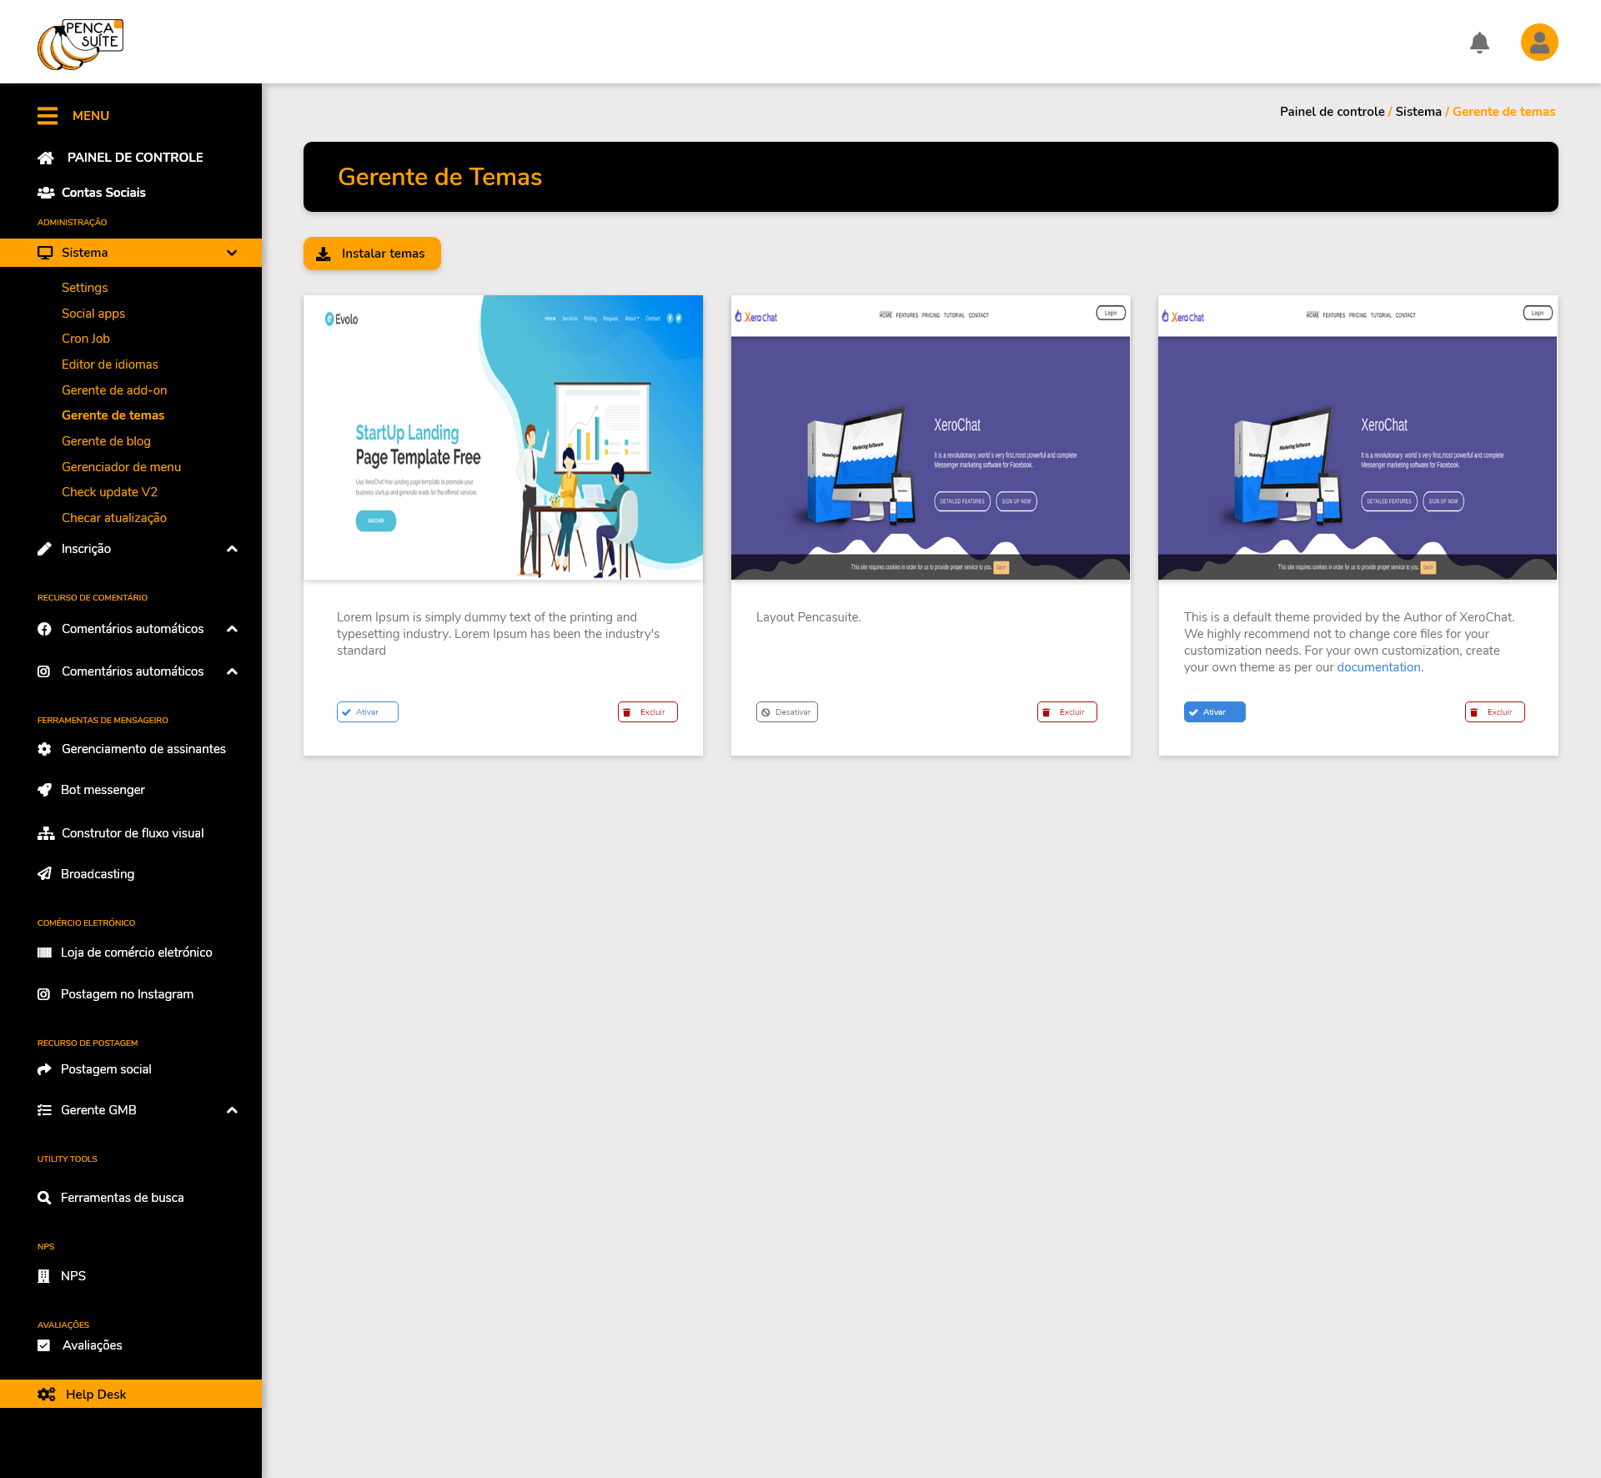Viewport: 1601px width, 1478px height.
Task: Click the notification bell icon
Action: click(1479, 43)
